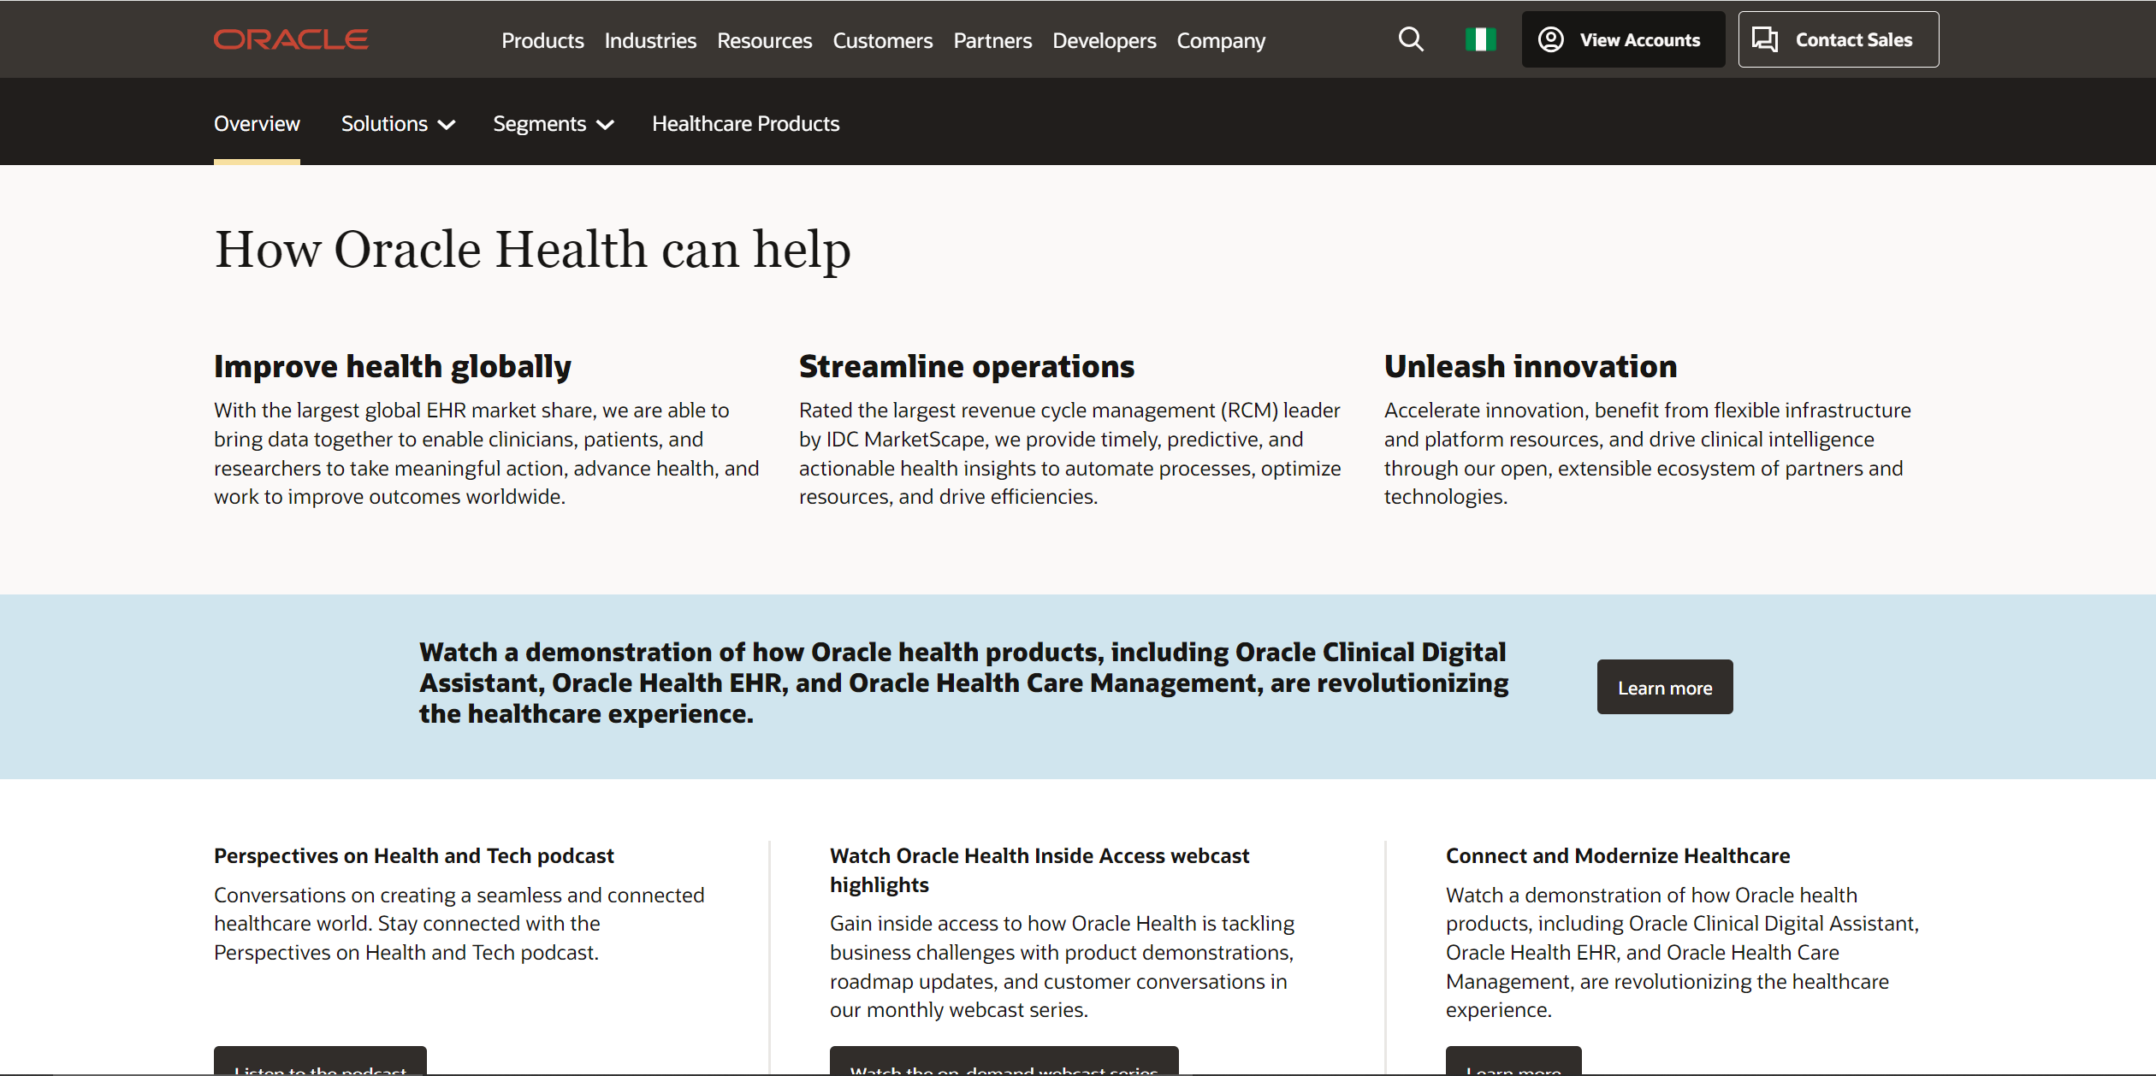
Task: Click paragraph starting 'Gain inside access'
Action: (x=1062, y=967)
